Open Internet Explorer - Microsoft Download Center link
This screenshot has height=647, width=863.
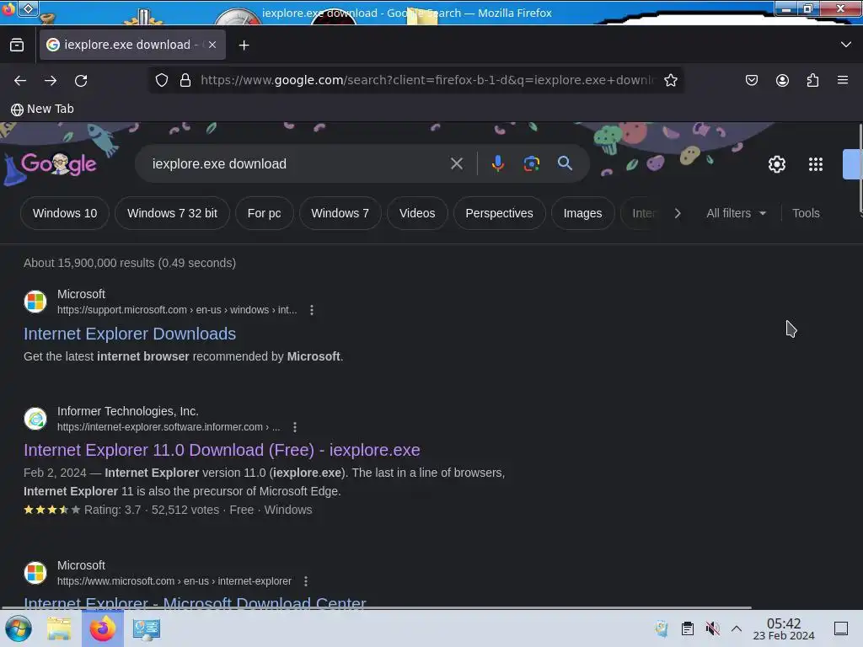pyautogui.click(x=195, y=602)
